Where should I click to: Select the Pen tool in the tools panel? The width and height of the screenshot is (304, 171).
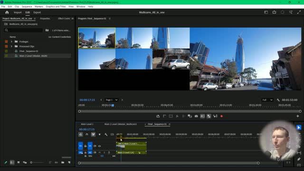pos(299,159)
